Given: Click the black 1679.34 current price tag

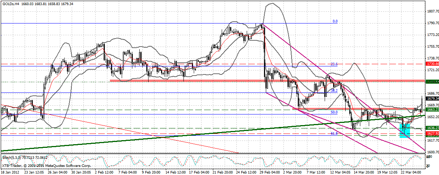Looking at the screenshot, I should pos(432,98).
